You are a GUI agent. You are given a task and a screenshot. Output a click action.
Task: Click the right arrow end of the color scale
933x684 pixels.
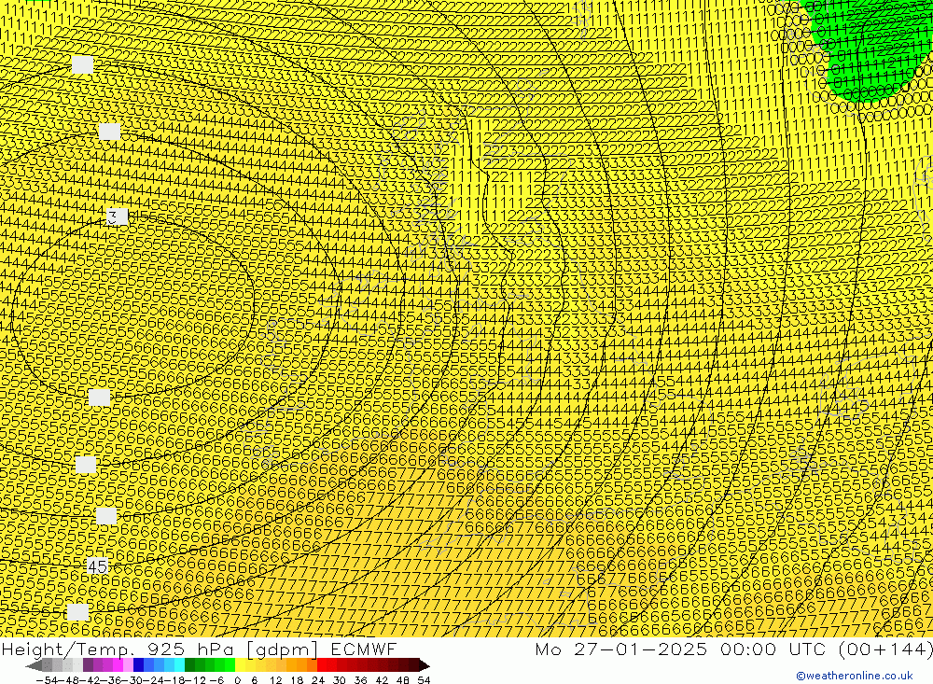424,665
